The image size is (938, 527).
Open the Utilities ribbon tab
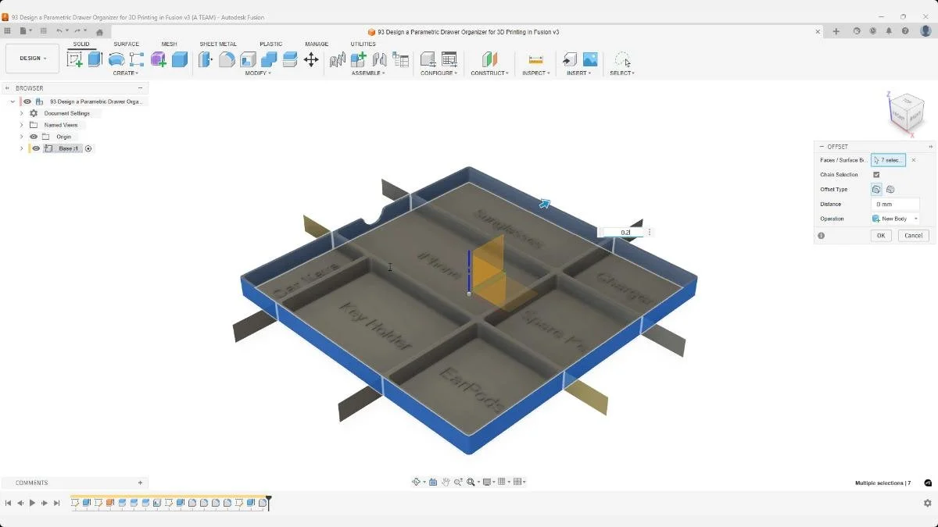363,44
